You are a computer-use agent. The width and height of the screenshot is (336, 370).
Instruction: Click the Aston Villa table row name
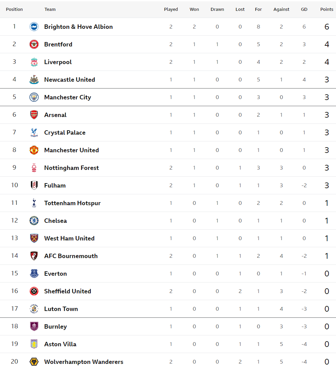(60, 344)
